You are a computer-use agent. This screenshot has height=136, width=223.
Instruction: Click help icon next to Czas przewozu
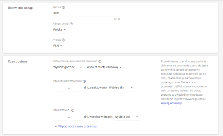click(x=73, y=110)
